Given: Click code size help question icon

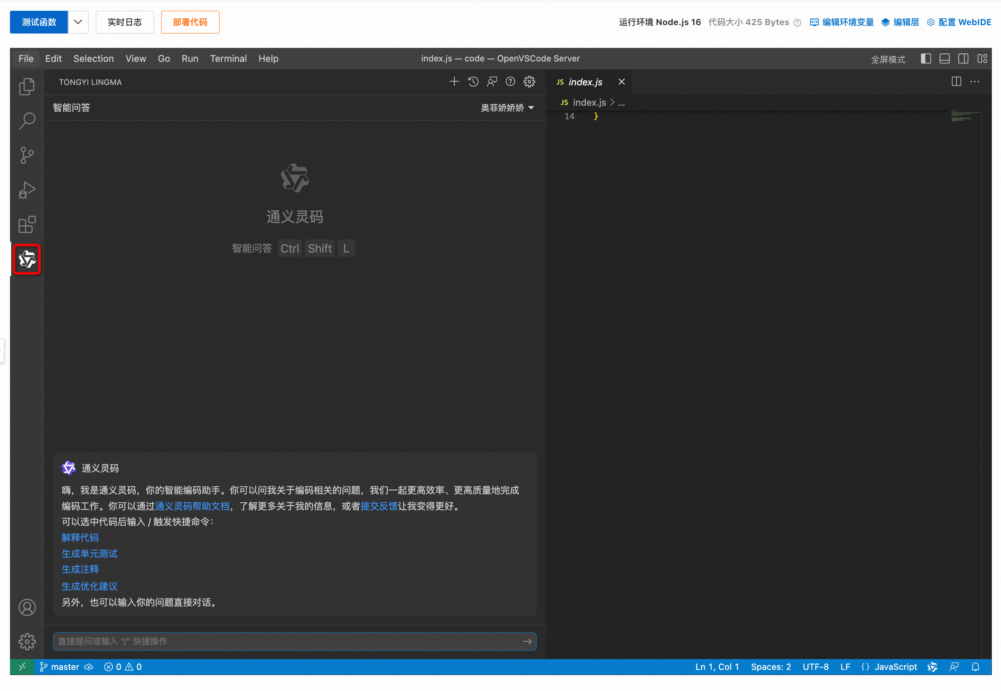Looking at the screenshot, I should coord(797,22).
